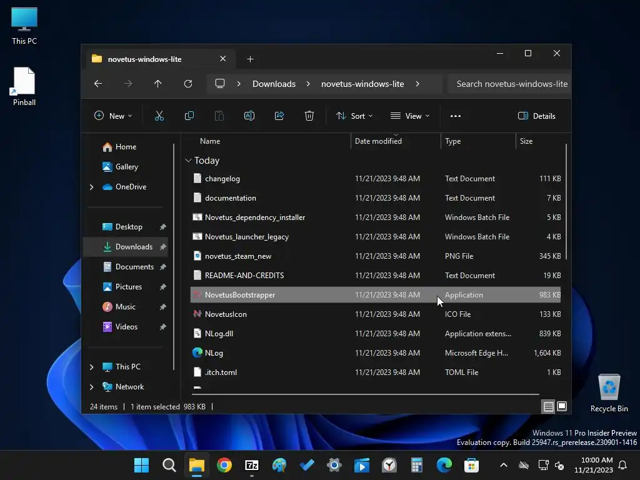Screen dimensions: 640x480
Task: Click the Copy icon in toolbar
Action: [x=189, y=116]
